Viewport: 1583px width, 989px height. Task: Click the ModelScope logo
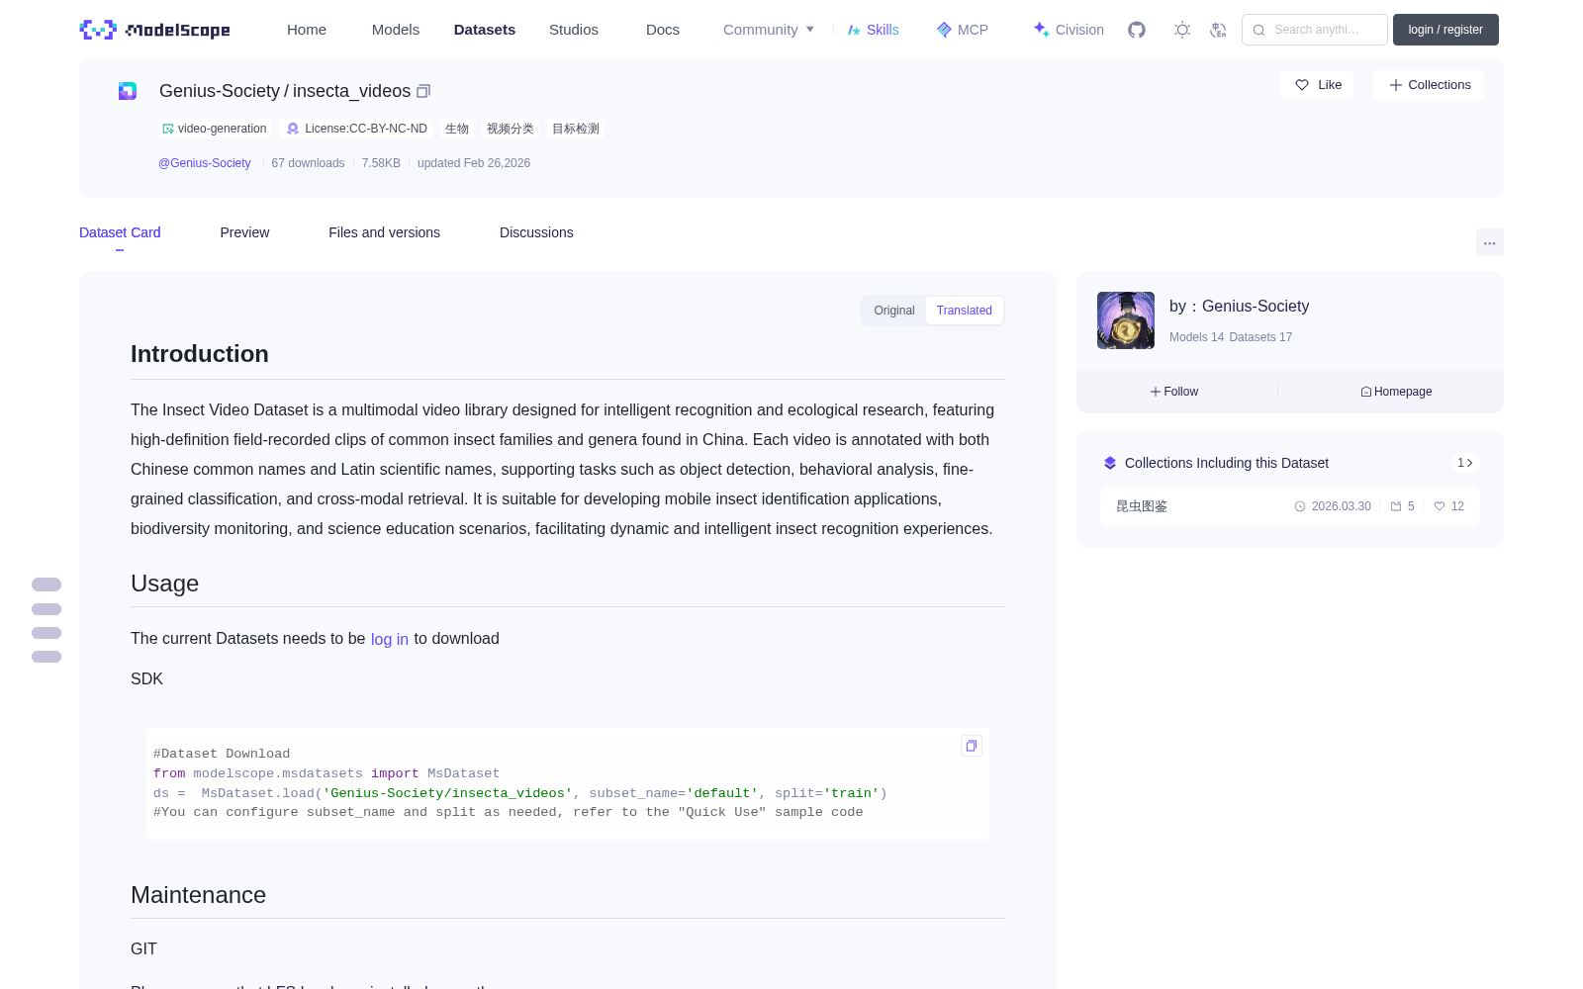(x=154, y=30)
